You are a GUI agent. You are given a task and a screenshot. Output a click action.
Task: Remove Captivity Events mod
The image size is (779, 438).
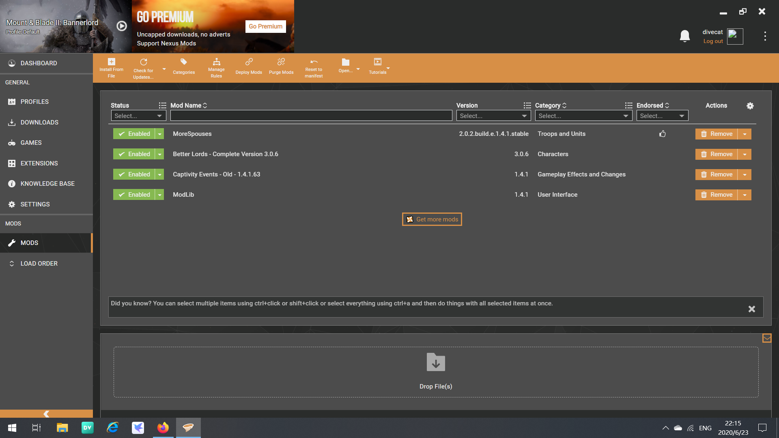tap(717, 174)
